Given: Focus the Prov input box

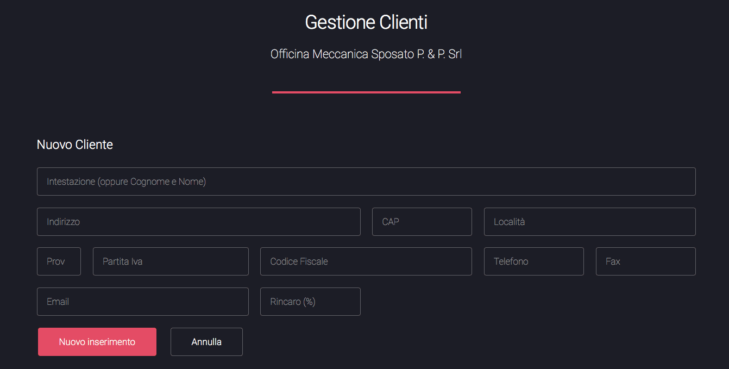Looking at the screenshot, I should click(59, 261).
